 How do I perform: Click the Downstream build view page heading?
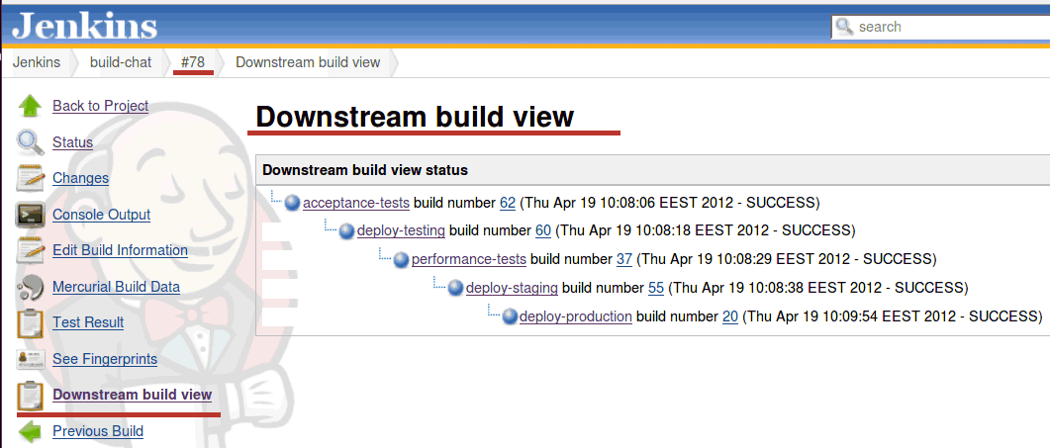pos(416,117)
